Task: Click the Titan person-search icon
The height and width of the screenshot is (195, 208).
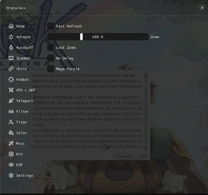Action: click(11, 122)
